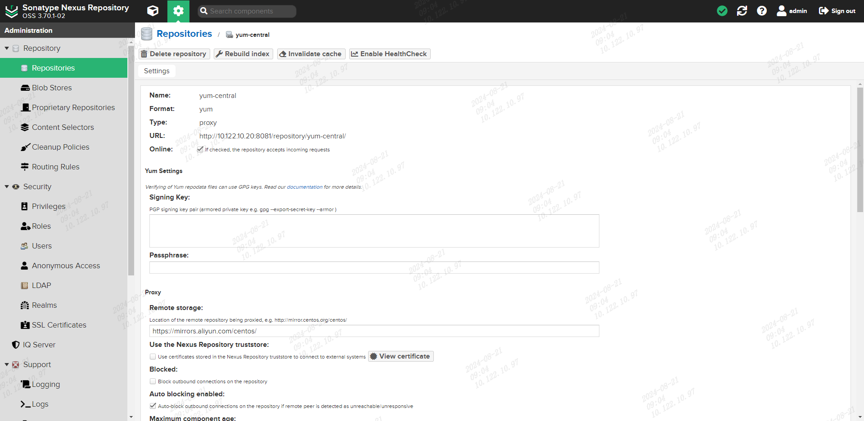Select the Settings tab
The height and width of the screenshot is (421, 864).
pos(157,71)
